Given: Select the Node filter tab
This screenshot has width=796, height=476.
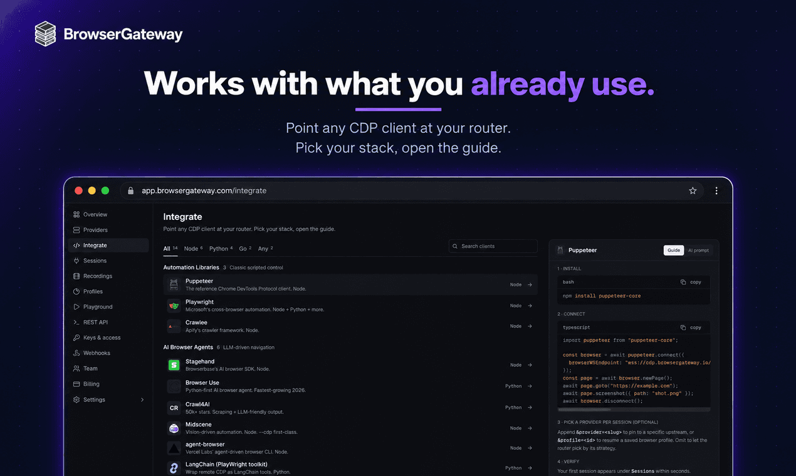Looking at the screenshot, I should pyautogui.click(x=193, y=249).
